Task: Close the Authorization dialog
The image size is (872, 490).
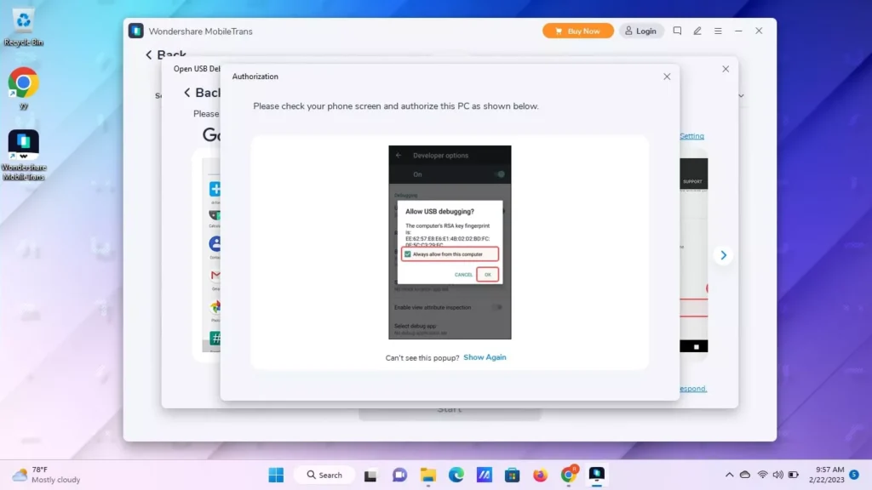Action: pos(667,77)
